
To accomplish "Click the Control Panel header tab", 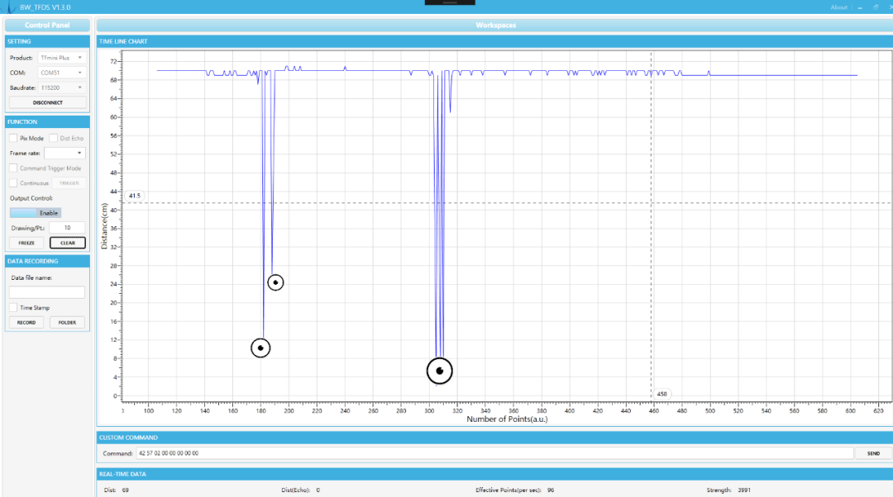I will 47,25.
